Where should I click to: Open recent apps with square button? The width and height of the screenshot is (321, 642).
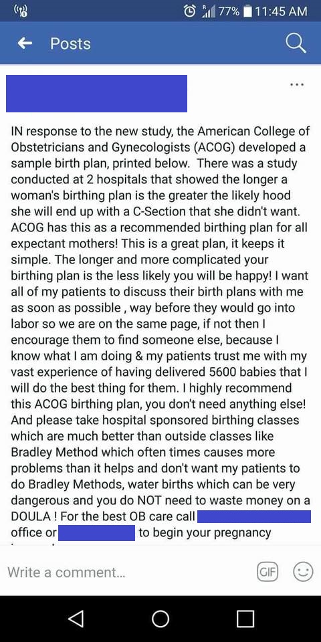coord(245,618)
